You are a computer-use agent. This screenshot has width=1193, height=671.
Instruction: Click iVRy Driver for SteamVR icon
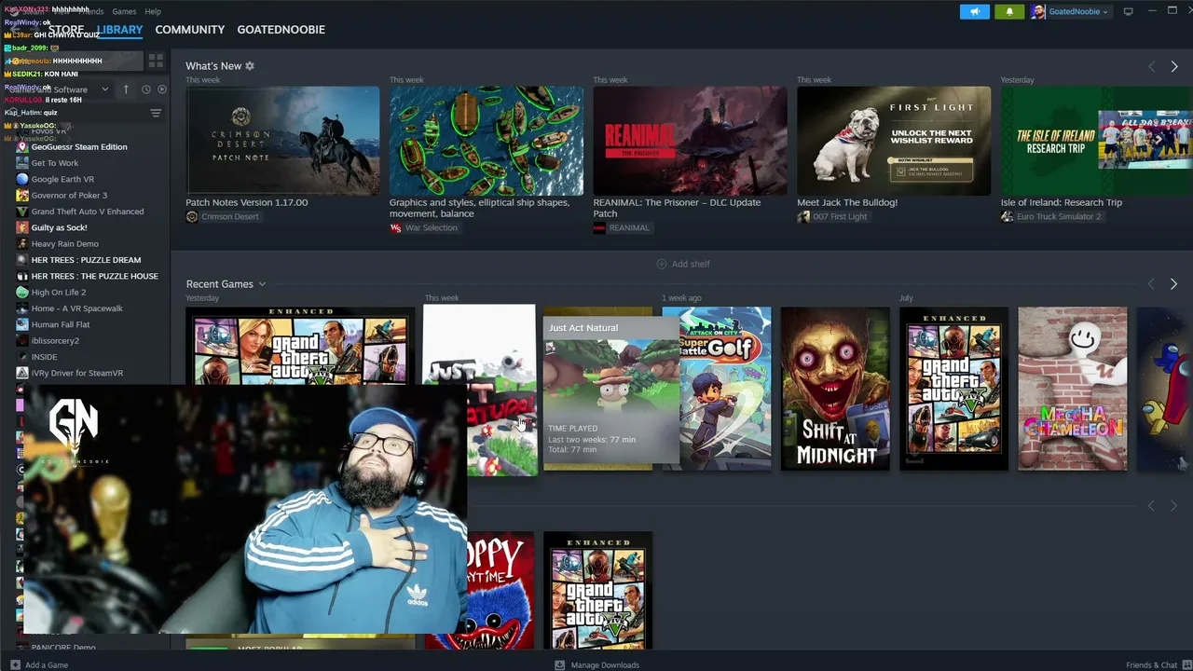[x=22, y=373]
